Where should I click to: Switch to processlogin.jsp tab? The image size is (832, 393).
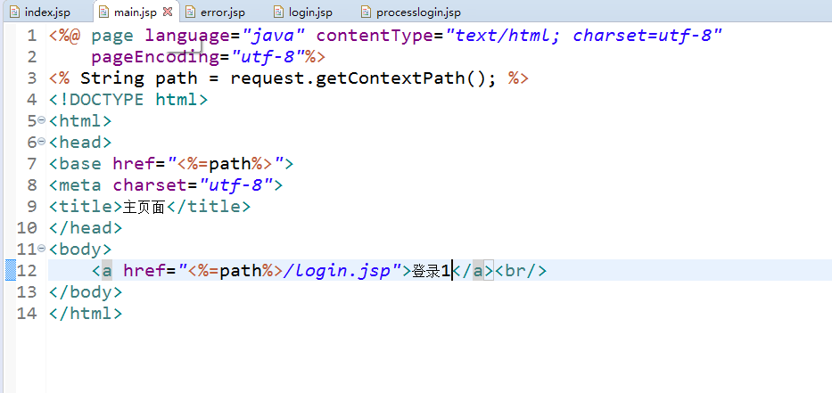pyautogui.click(x=418, y=12)
